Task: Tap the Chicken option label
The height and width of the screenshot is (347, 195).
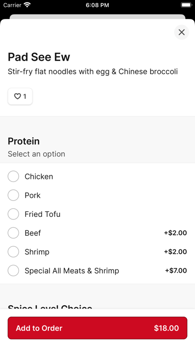Action: (39, 176)
